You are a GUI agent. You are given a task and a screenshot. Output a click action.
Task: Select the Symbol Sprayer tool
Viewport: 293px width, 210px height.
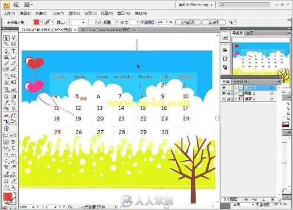pyautogui.click(x=6, y=90)
